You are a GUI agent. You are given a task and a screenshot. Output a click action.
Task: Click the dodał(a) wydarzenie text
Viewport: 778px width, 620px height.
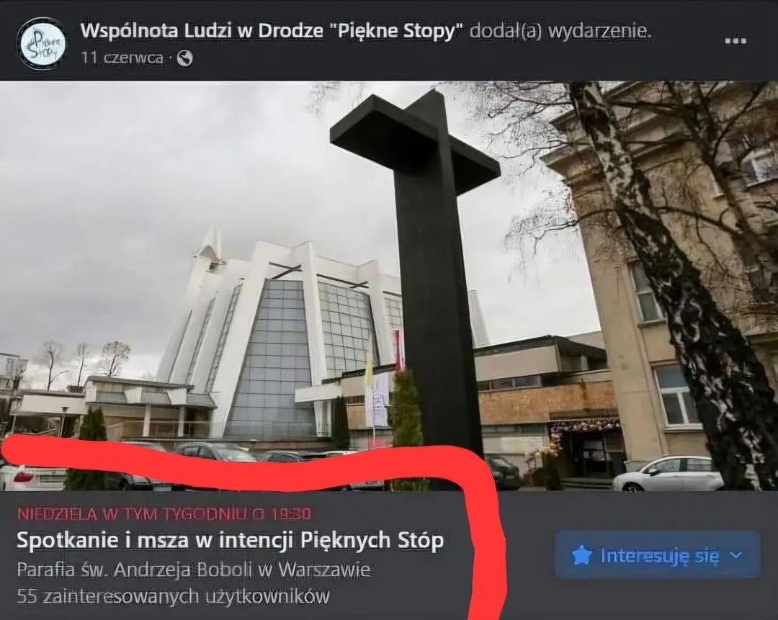(x=560, y=31)
